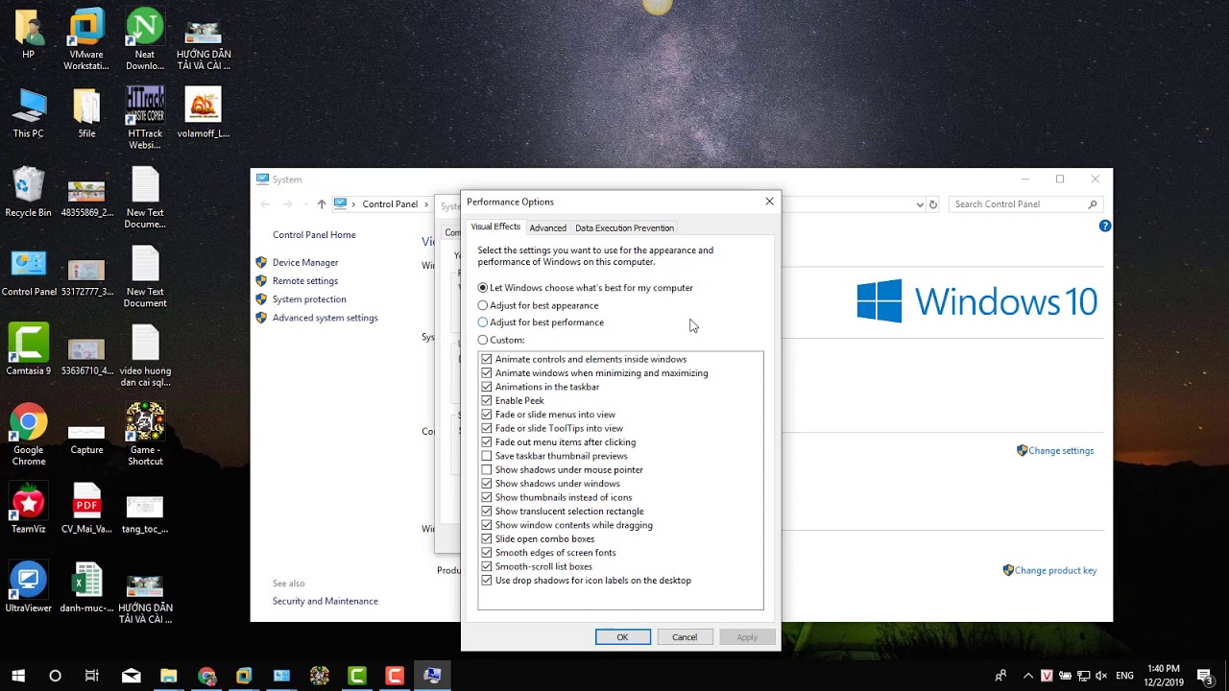This screenshot has height=691, width=1229.
Task: Uncheck Smooth edges of screen fonts
Action: (x=487, y=553)
